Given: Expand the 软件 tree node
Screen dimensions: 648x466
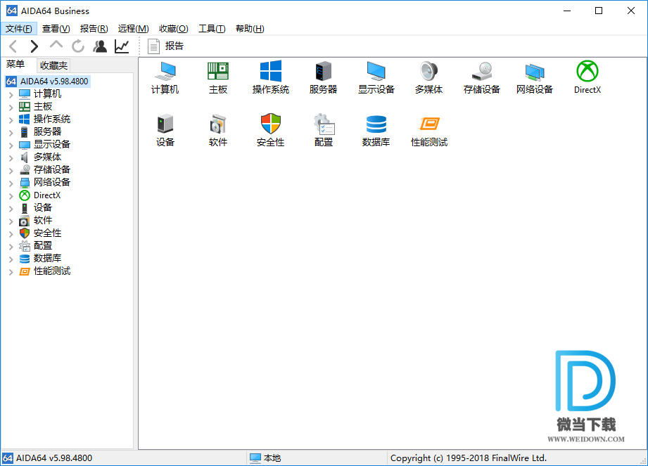Looking at the screenshot, I should tap(11, 221).
